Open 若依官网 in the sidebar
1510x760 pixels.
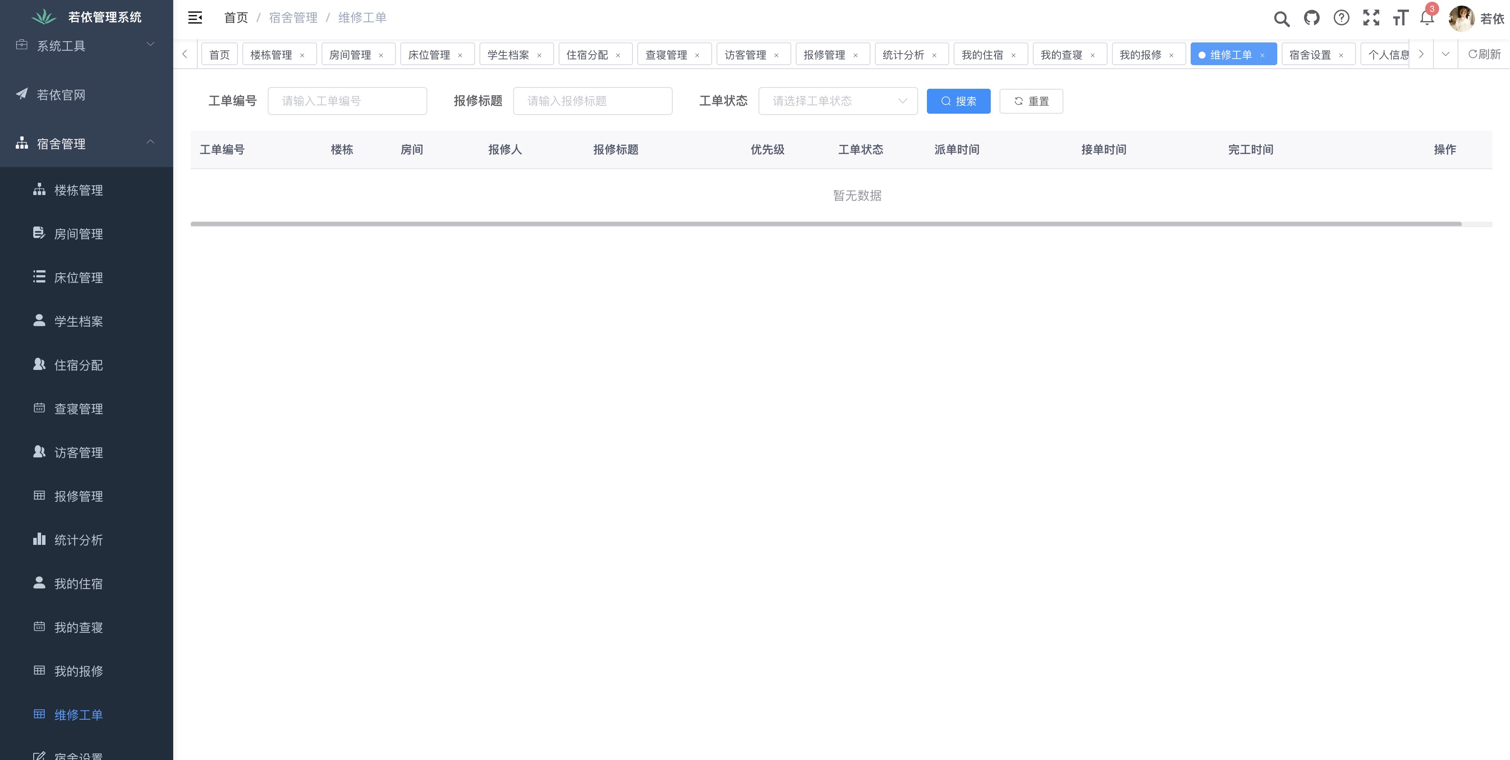(87, 94)
